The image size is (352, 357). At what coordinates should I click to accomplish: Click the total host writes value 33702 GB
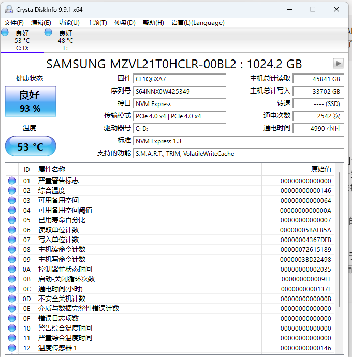click(x=318, y=92)
